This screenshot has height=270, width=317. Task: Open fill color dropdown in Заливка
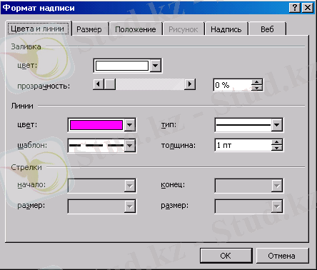156,66
